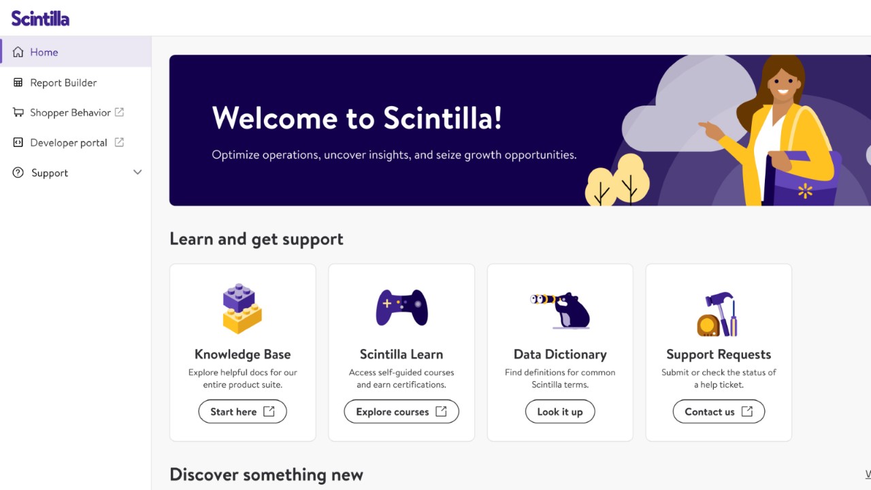Click the Knowledge Base lego bricks image

(242, 308)
